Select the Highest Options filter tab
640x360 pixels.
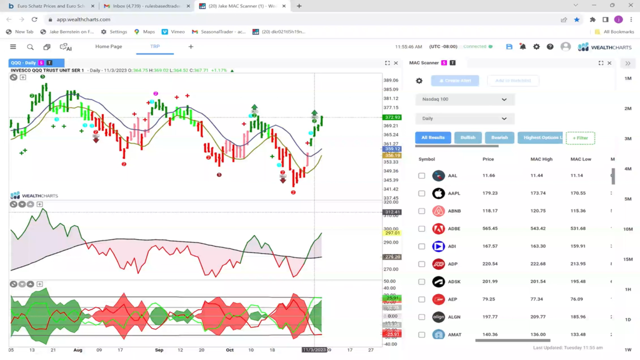pyautogui.click(x=540, y=138)
